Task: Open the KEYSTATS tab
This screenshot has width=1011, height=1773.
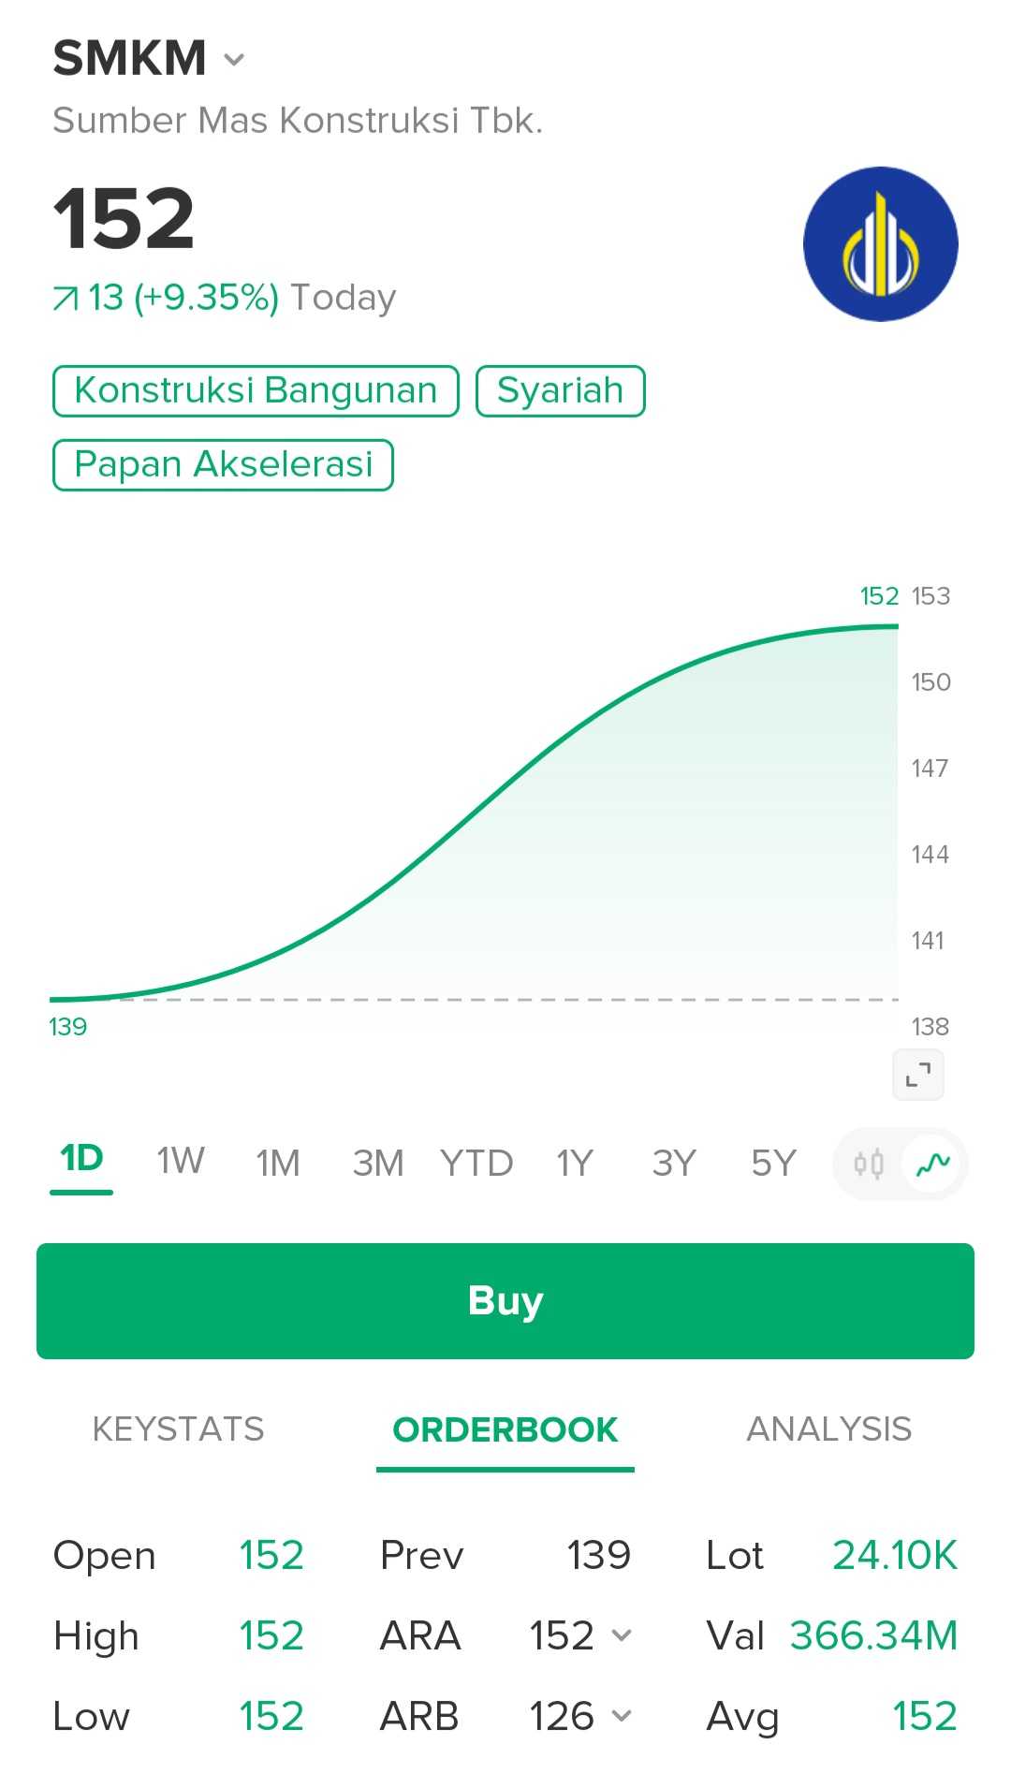Action: pos(178,1429)
